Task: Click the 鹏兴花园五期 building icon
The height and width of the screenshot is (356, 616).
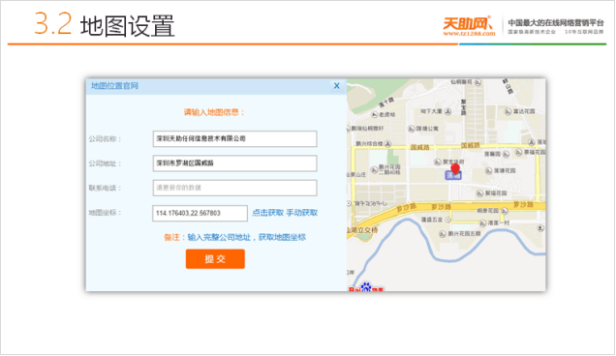Action: (443, 234)
